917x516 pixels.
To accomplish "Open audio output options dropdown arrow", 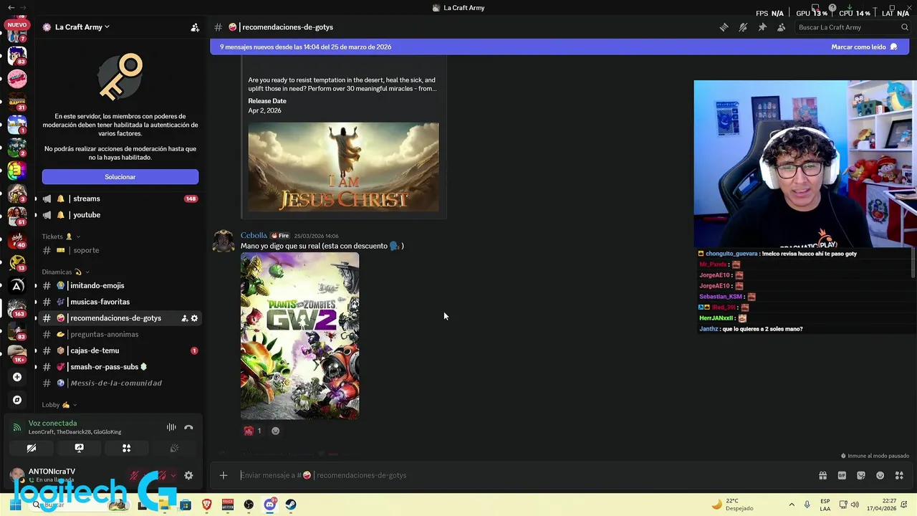I will (173, 475).
